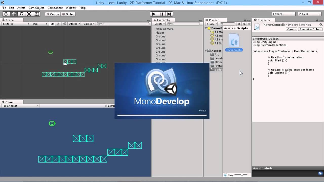Open the Gizmos dropdown
This screenshot has width=324, height=182.
[89, 24]
